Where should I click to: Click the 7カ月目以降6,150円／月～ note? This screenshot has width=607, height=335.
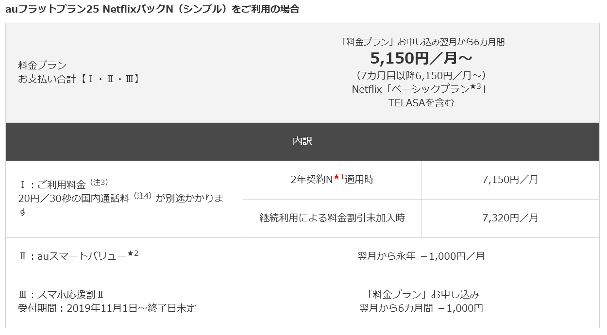421,76
